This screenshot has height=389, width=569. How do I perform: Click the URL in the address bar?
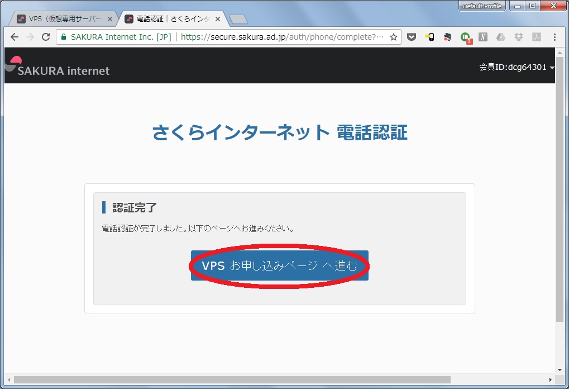(x=282, y=37)
